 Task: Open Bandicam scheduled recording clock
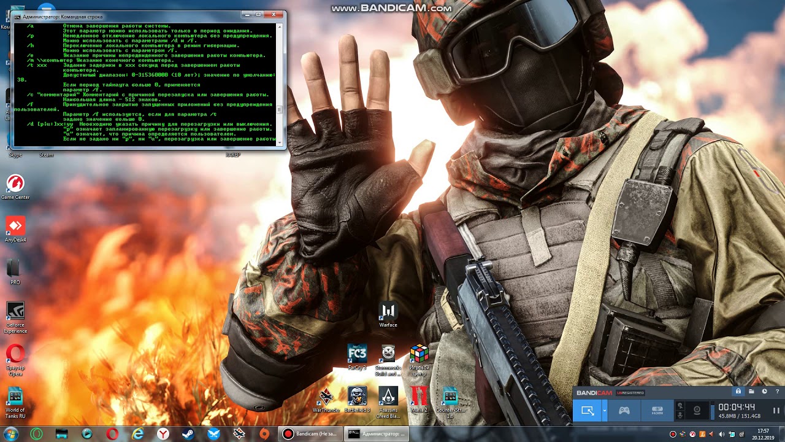pyautogui.click(x=764, y=392)
